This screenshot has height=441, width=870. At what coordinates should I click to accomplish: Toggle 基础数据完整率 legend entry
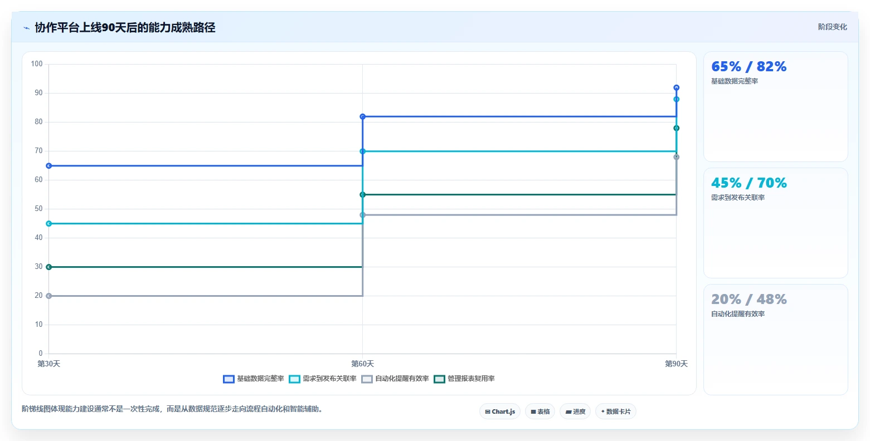(253, 379)
